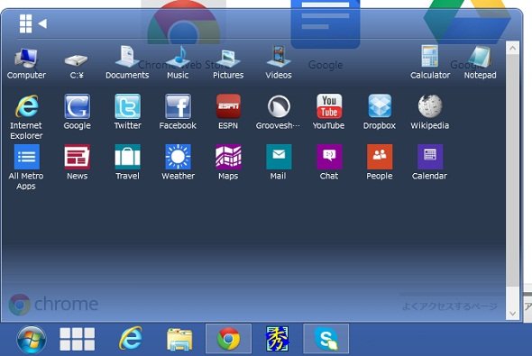This screenshot has width=532, height=356.
Task: Click the grid icon in launcher header
Action: coord(26,23)
